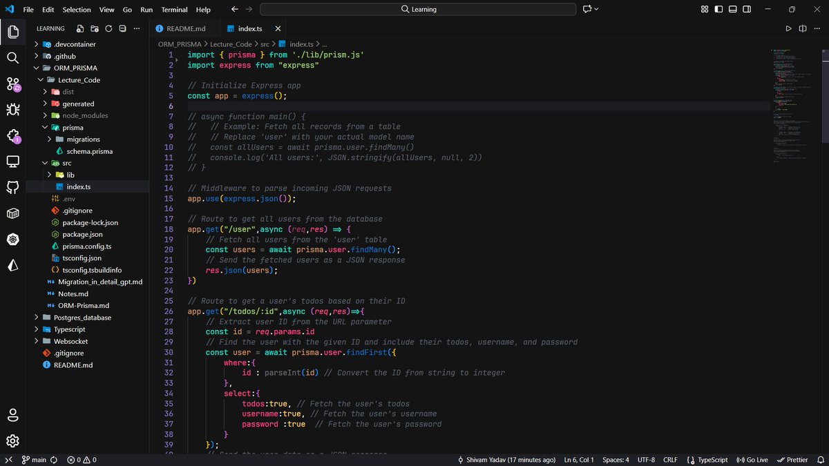Click Prettier in status bar

tap(792, 460)
